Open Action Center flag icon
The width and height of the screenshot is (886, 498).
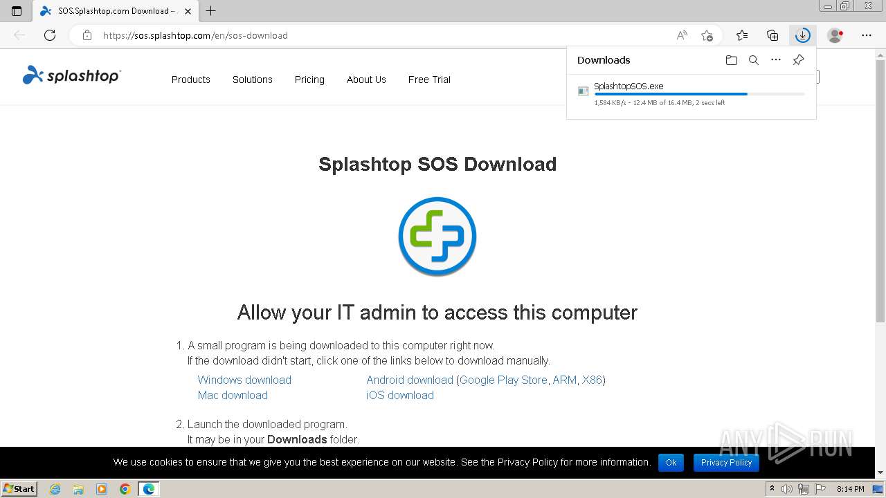(x=819, y=489)
